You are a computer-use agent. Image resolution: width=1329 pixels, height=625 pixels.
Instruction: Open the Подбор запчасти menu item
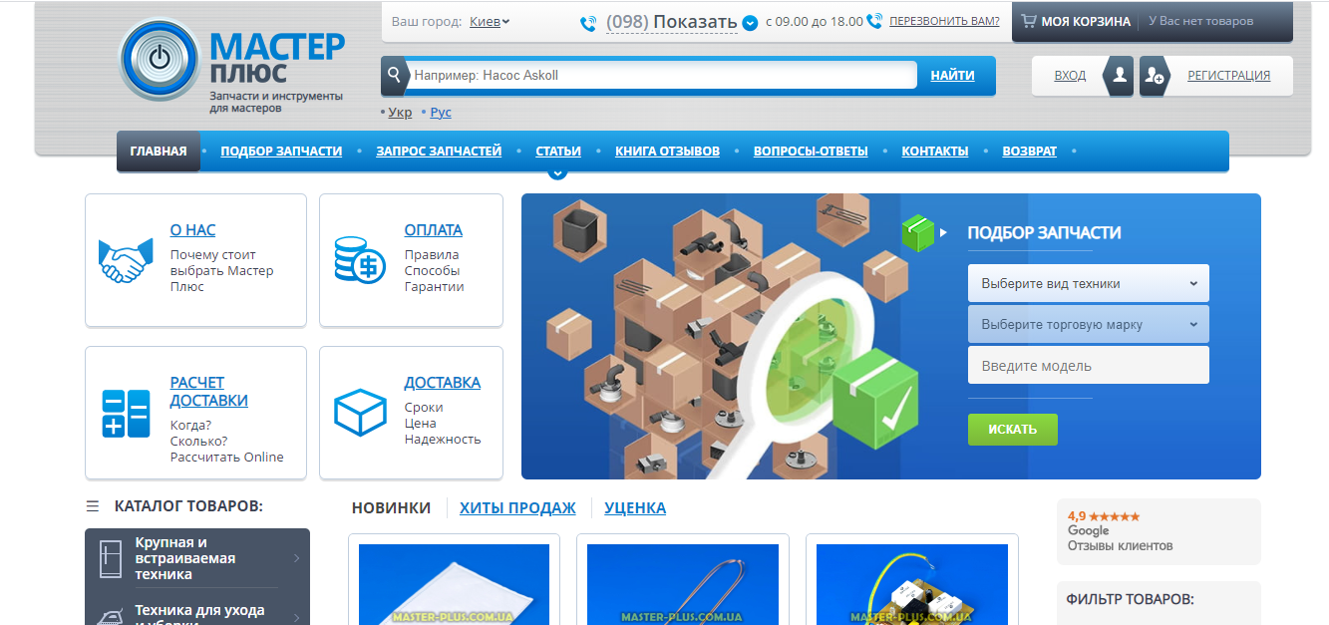tap(281, 152)
